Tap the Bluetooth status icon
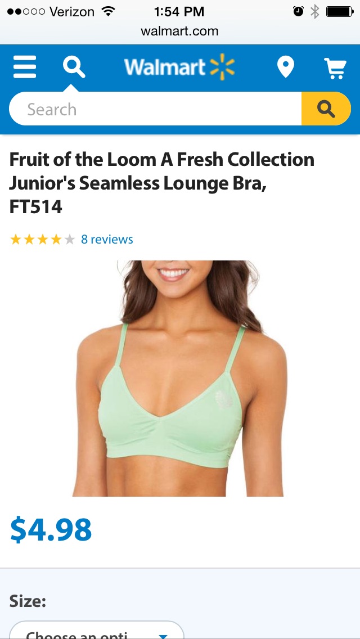Screen dimensions: 360x639 point(314,12)
